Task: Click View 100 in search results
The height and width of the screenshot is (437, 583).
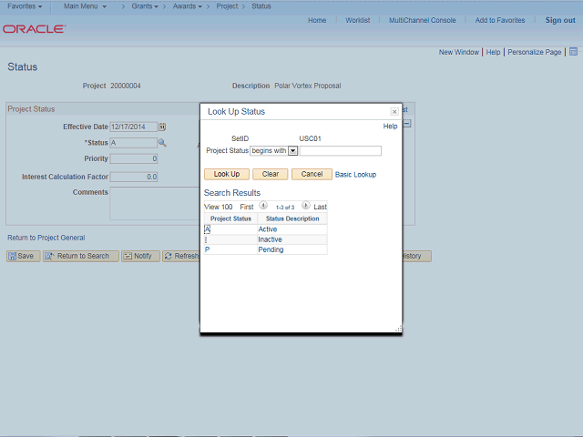Action: pos(219,207)
